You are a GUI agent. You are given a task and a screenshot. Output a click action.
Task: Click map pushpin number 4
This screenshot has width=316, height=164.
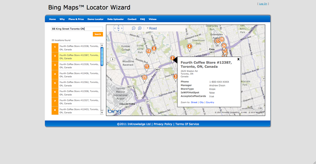pyautogui.click(x=189, y=47)
